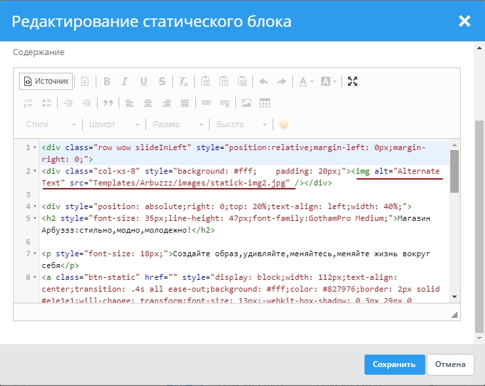
Task: Toggle italic formatting
Action: tap(125, 81)
